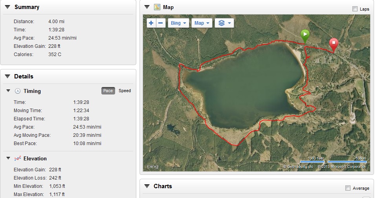Enable the Average checkbox in Charts

[x=348, y=188]
